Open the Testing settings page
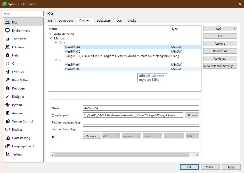The width and height of the screenshot is (244, 173). click(17, 154)
